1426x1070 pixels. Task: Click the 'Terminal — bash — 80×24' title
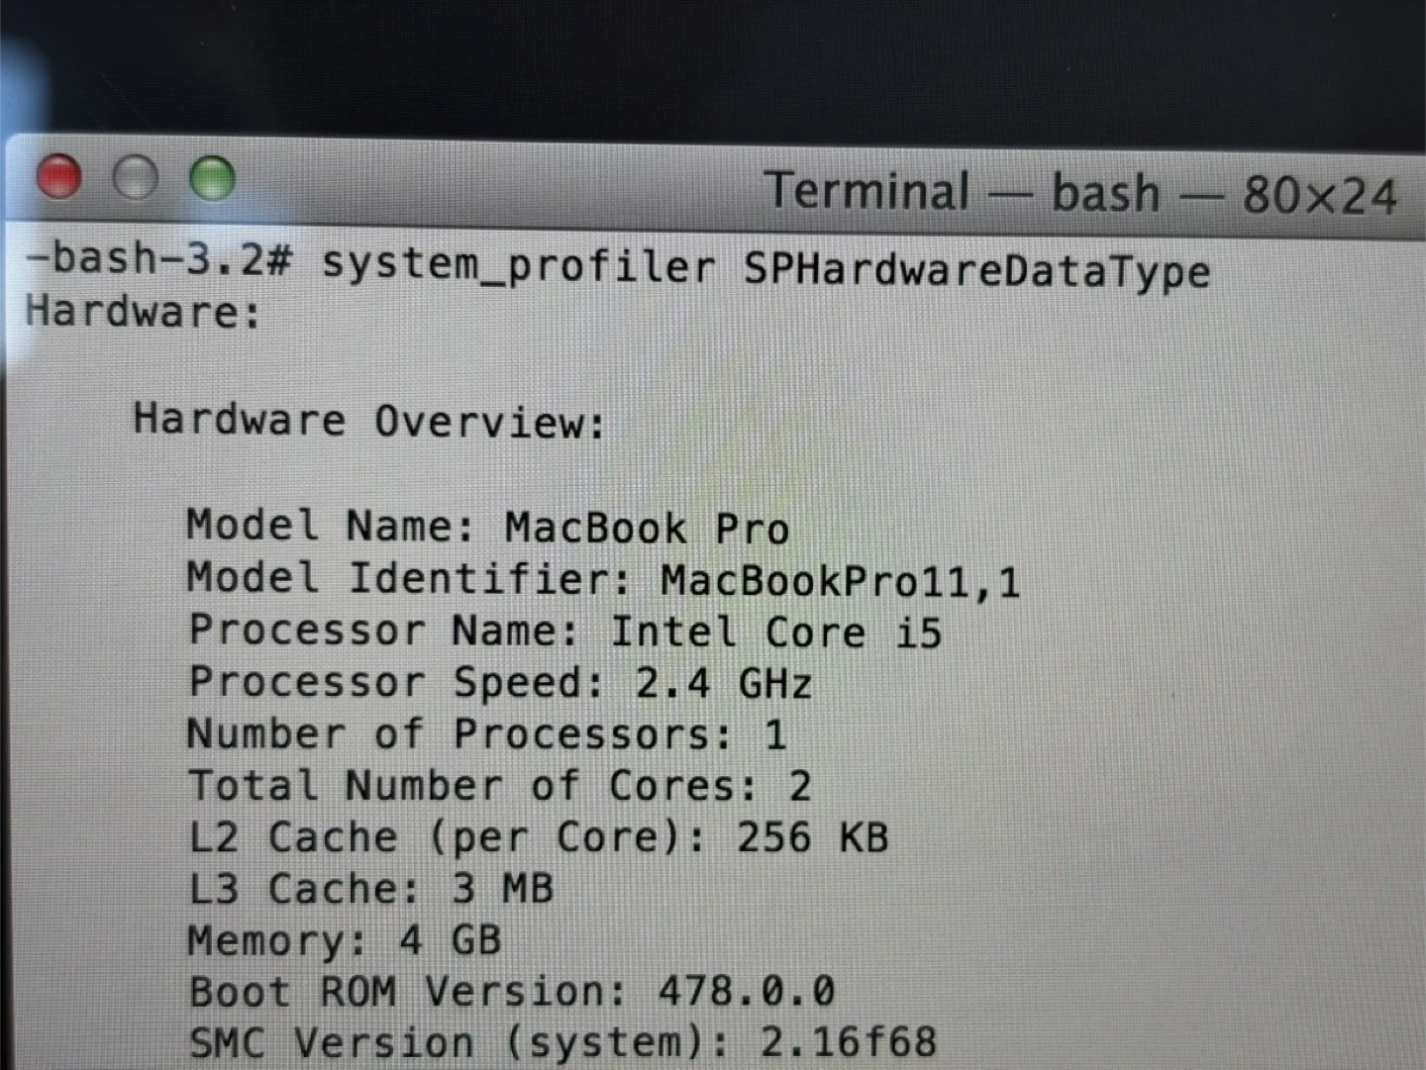coord(1078,192)
